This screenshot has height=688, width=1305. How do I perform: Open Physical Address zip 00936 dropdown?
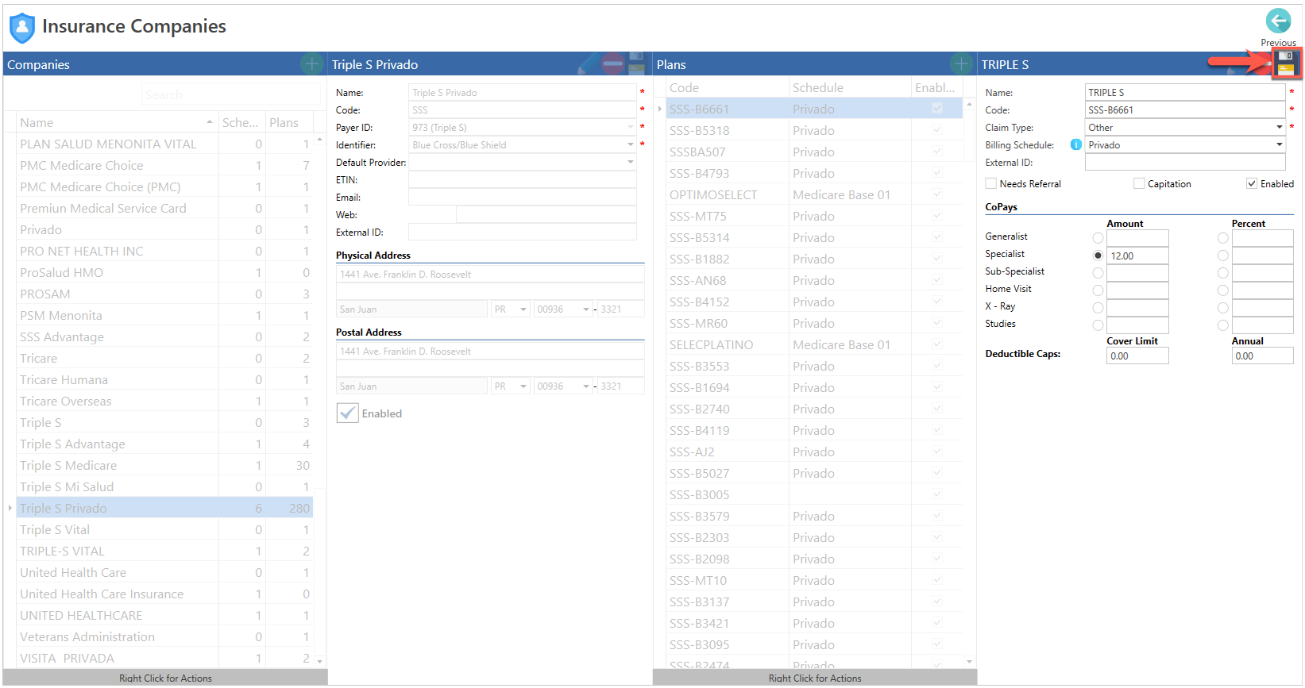(586, 309)
